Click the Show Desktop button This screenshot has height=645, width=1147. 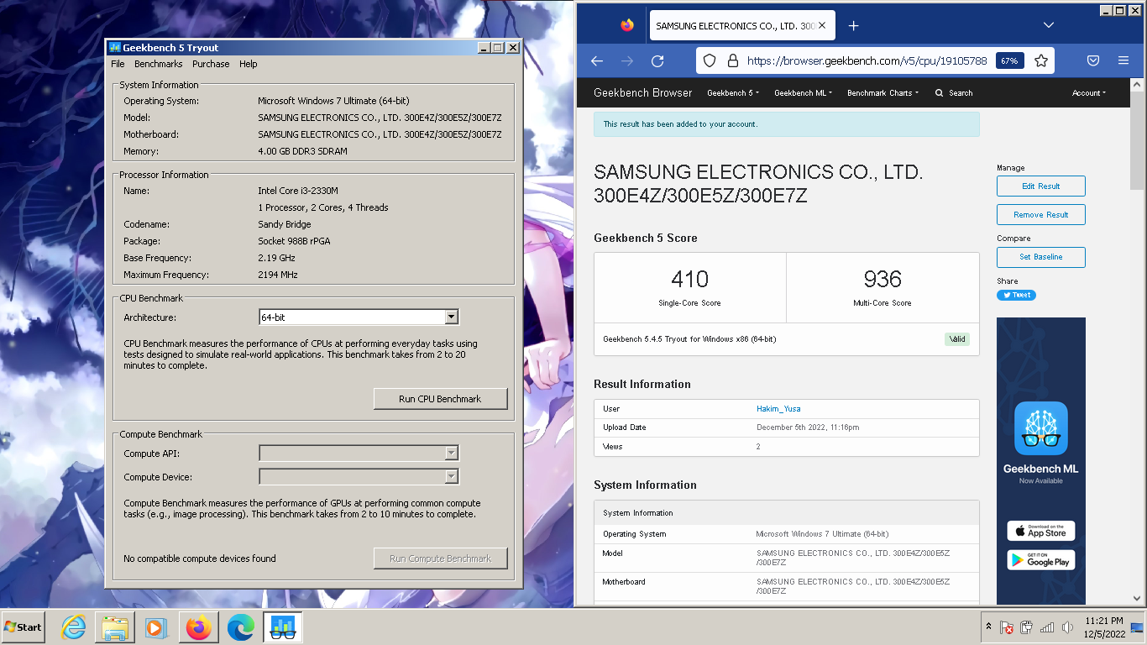1138,627
